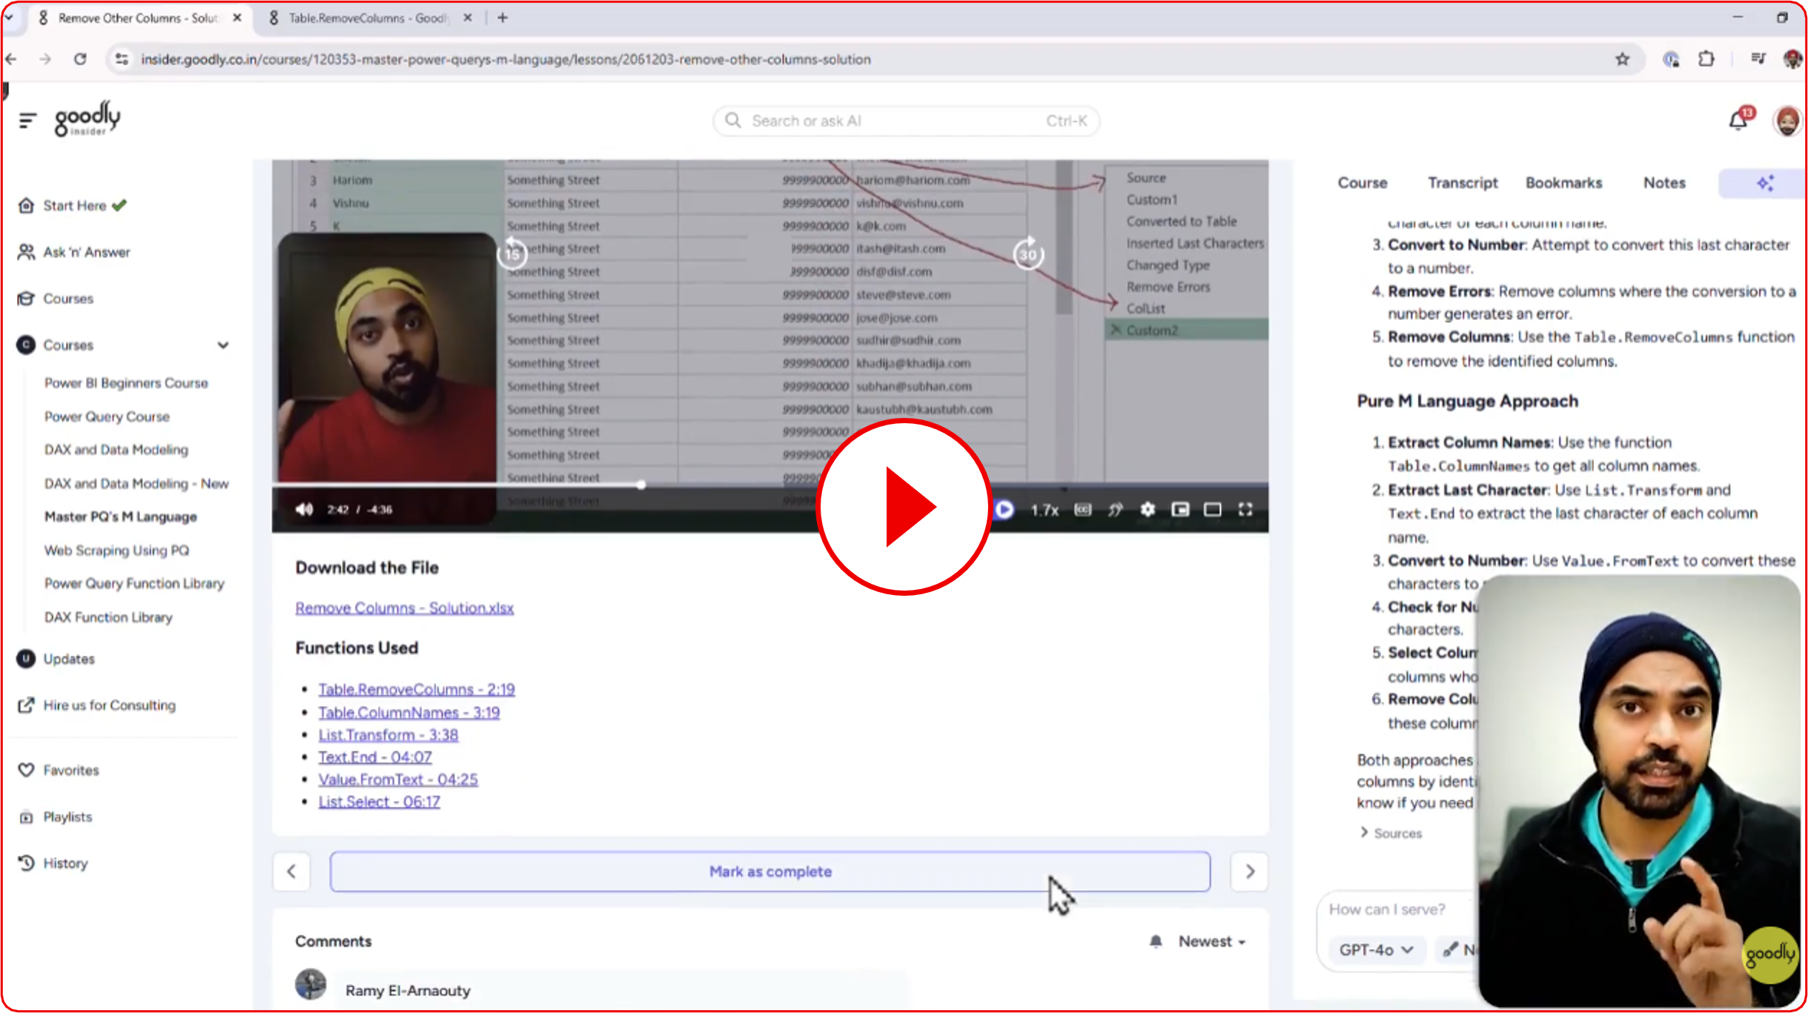Open the GPT-4o model dropdown
The image size is (1808, 1013).
point(1376,949)
